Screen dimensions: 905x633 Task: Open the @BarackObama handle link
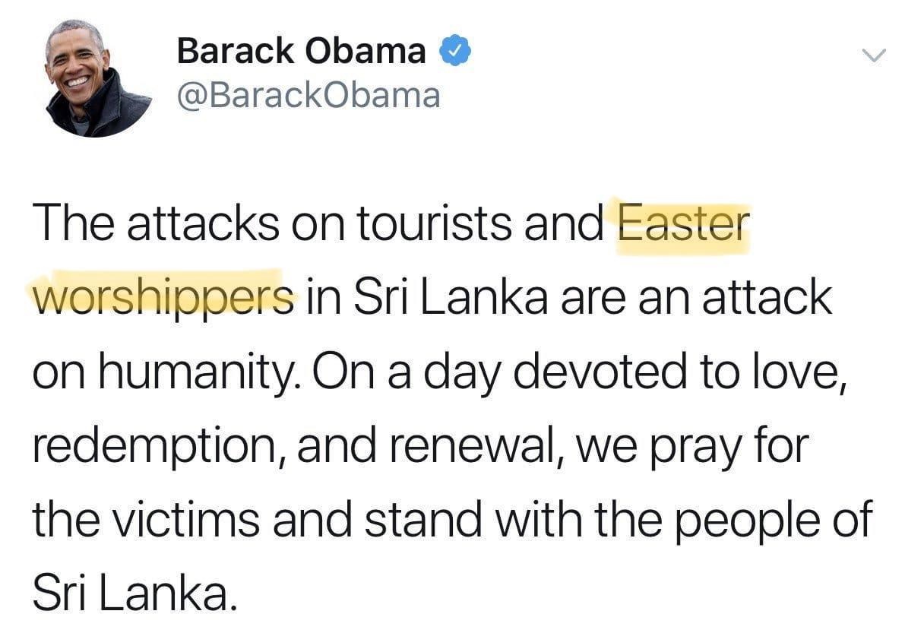(309, 96)
